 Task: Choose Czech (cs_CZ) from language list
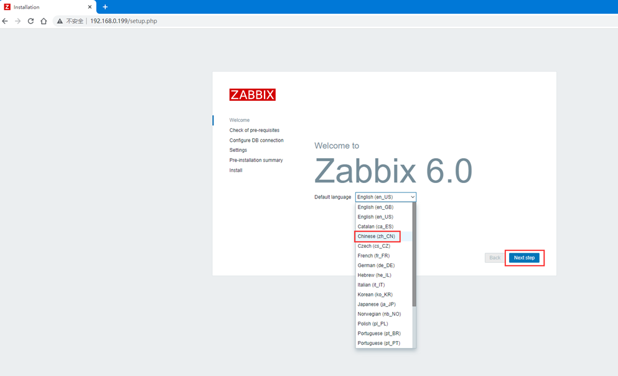click(x=383, y=246)
